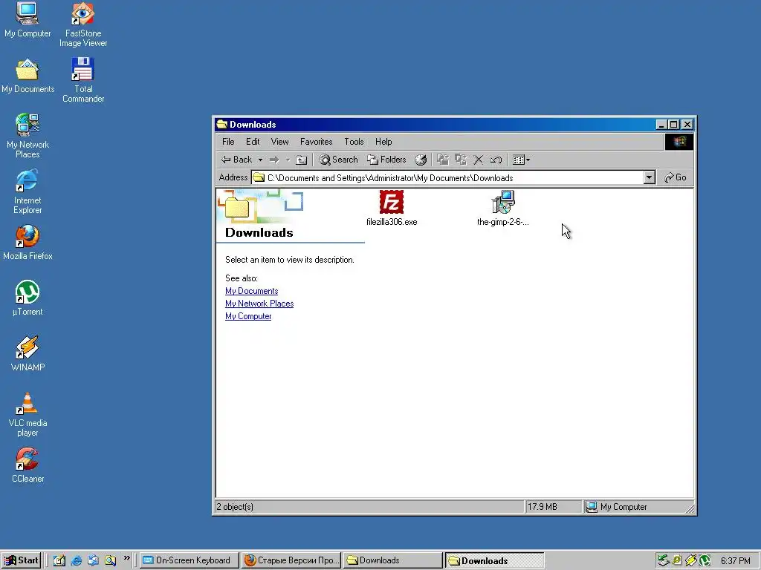761x570 pixels.
Task: Switch to On-Screen Keyboard taskbar button
Action: [x=190, y=560]
